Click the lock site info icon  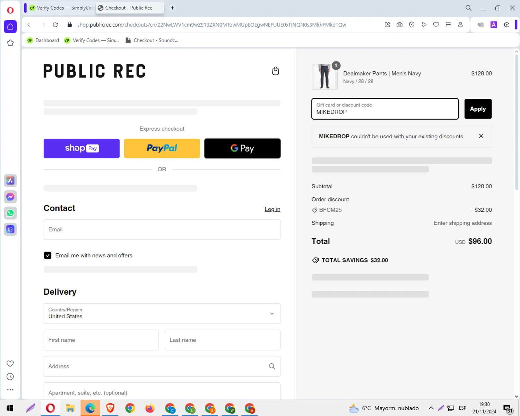tap(69, 25)
